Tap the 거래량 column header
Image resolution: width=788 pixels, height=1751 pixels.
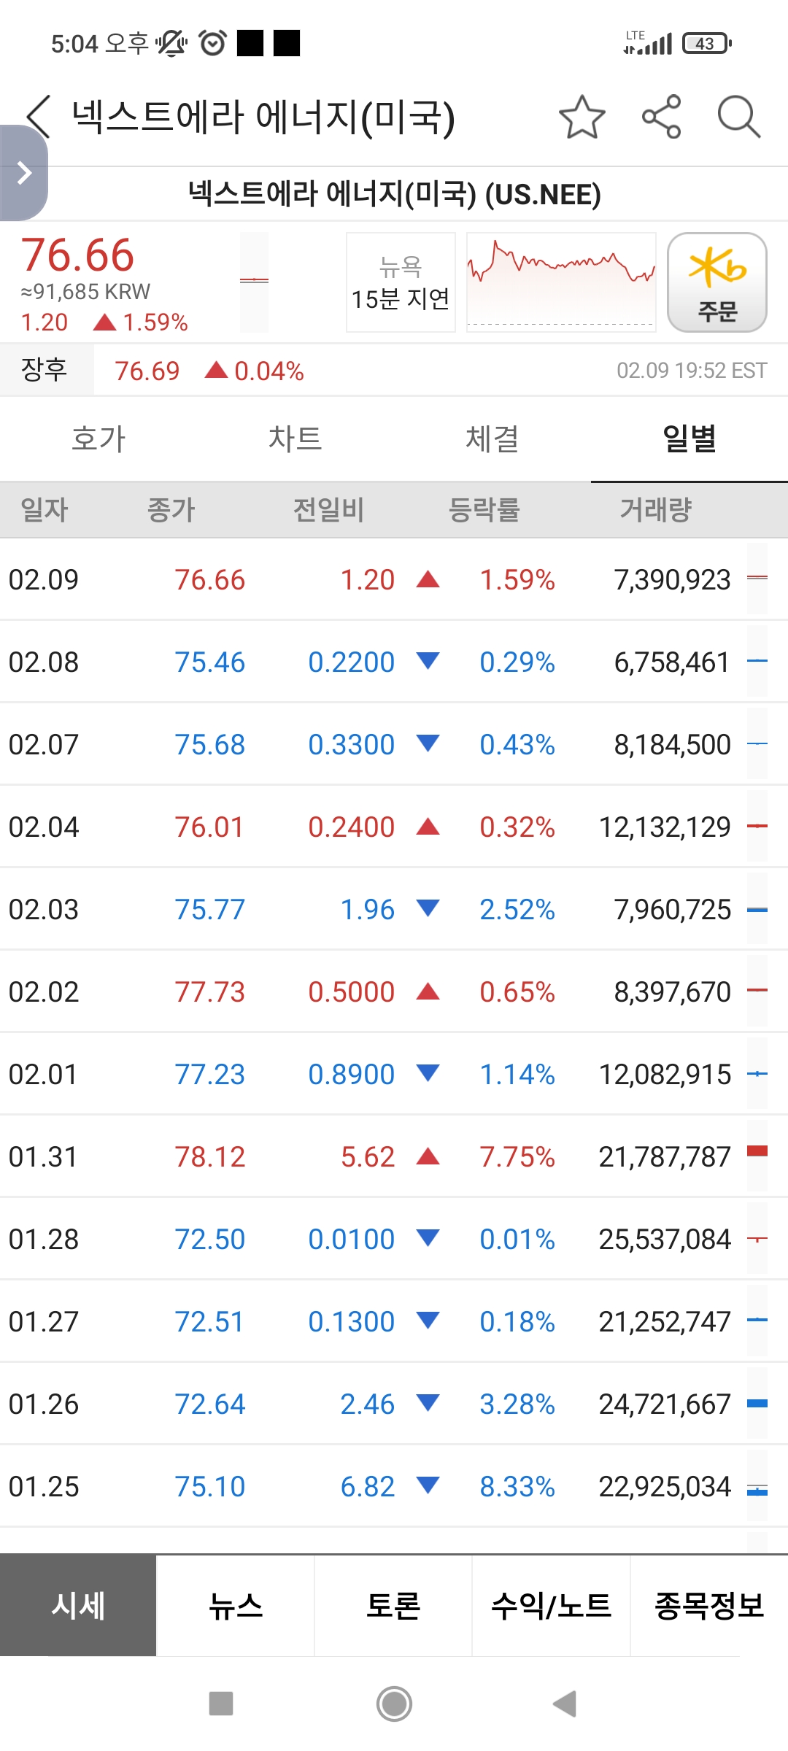(656, 509)
